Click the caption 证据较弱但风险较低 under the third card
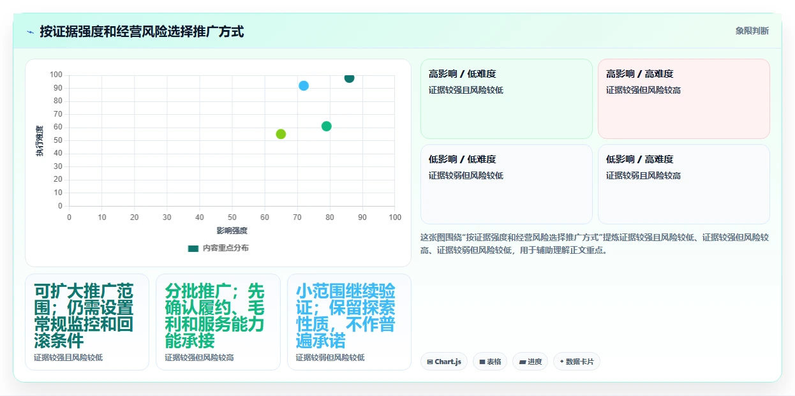 point(330,358)
